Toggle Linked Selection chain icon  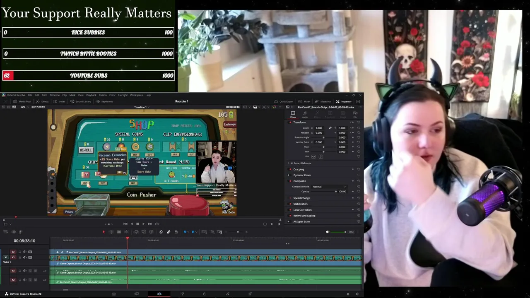coord(169,232)
